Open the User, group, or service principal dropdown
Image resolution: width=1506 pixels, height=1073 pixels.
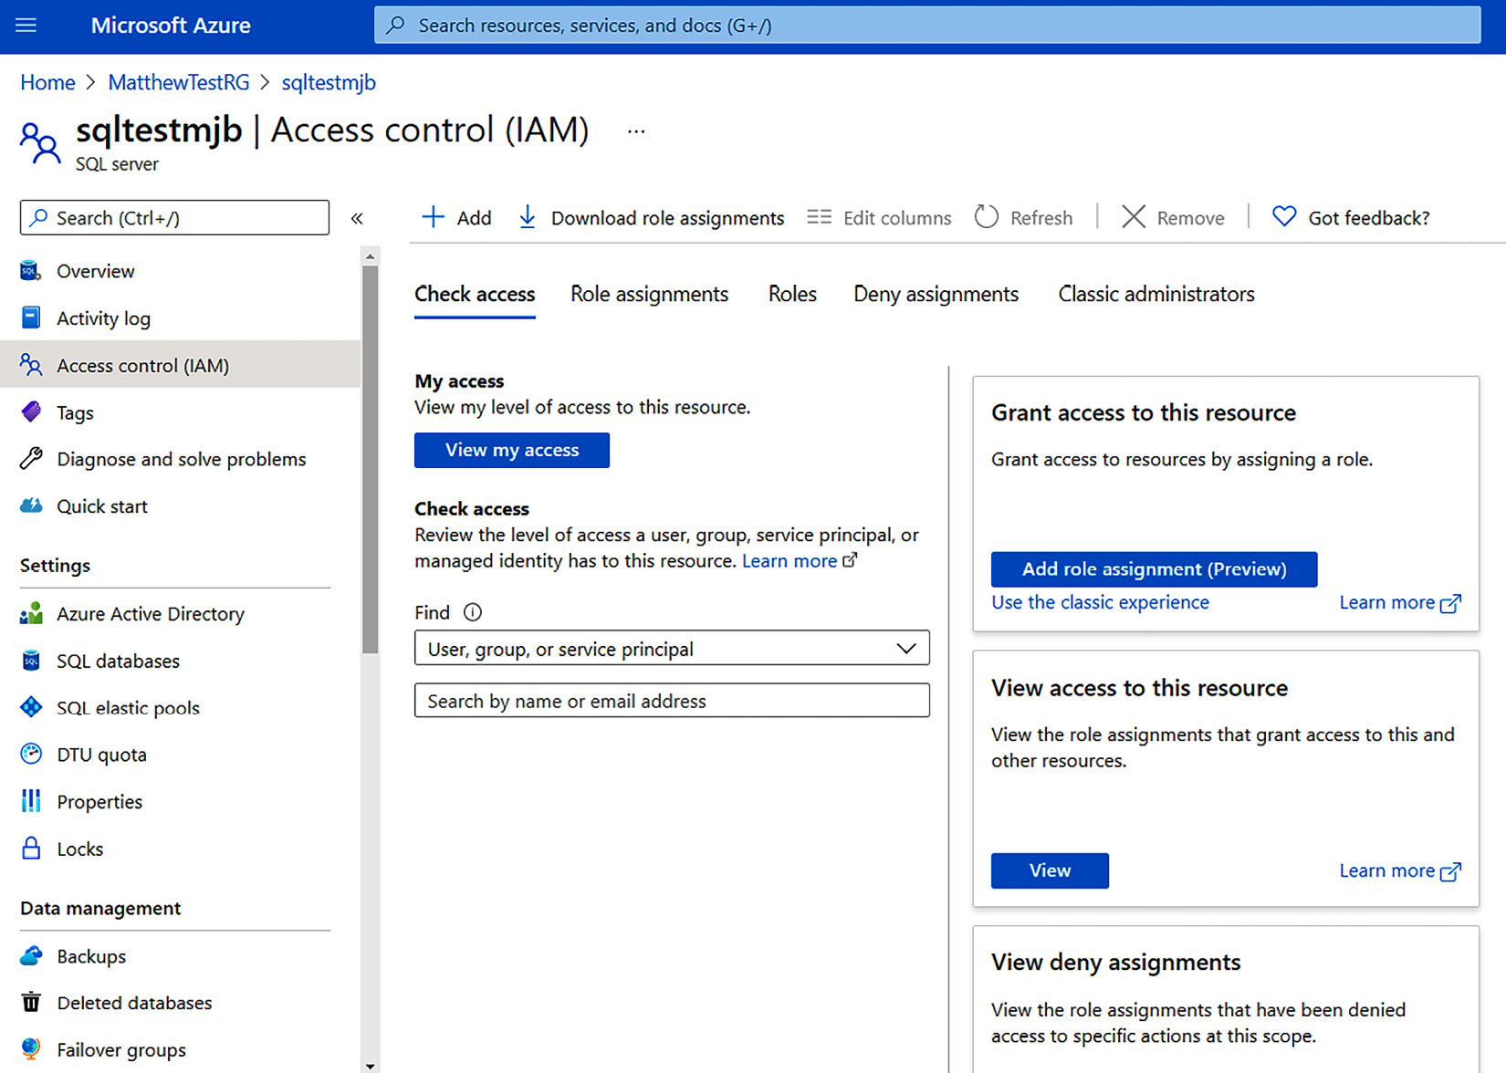point(672,649)
